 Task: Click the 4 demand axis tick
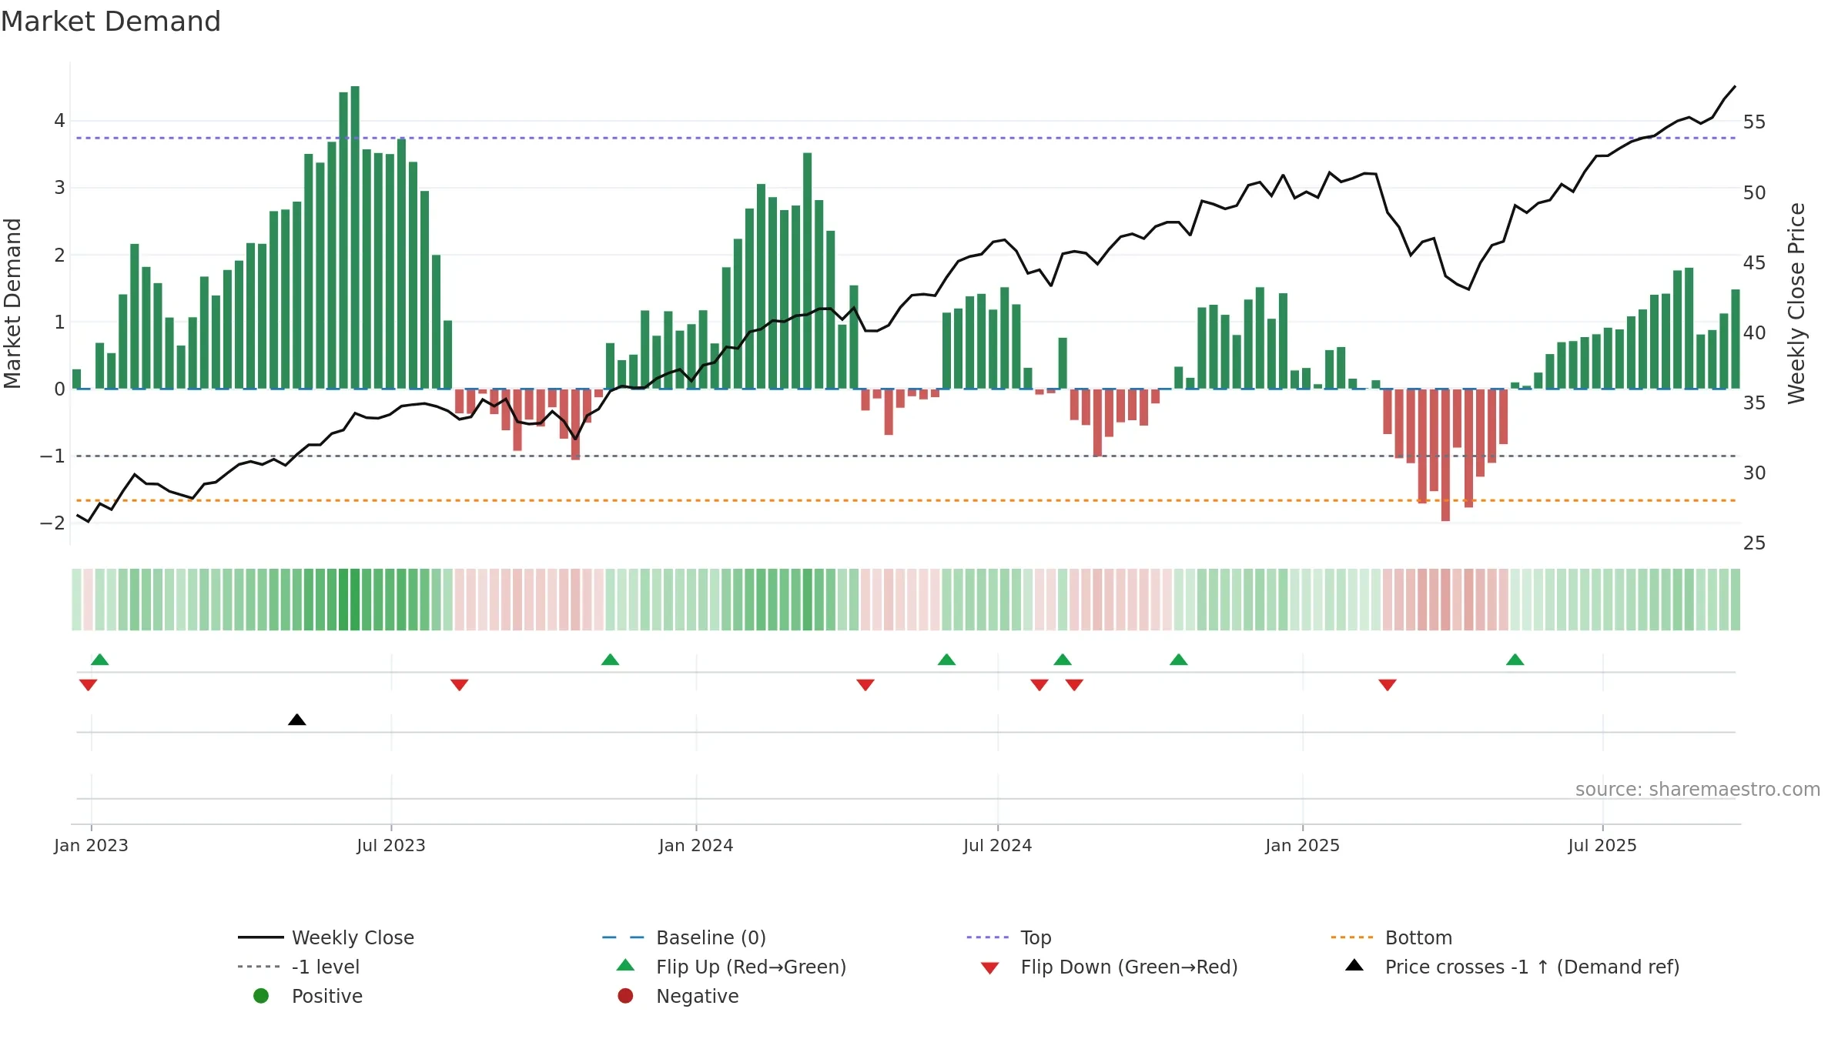coord(59,121)
